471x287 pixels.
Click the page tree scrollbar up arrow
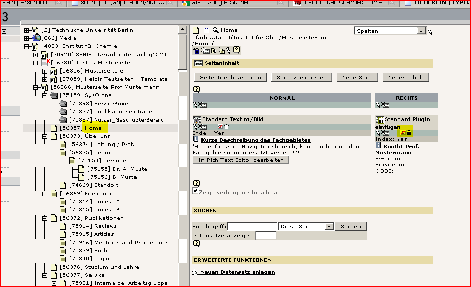coord(182,30)
